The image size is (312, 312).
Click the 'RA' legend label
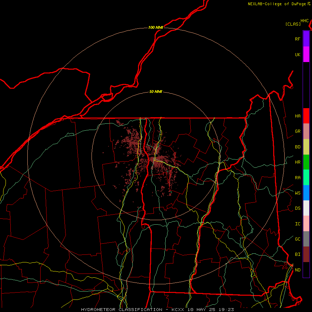(297, 178)
